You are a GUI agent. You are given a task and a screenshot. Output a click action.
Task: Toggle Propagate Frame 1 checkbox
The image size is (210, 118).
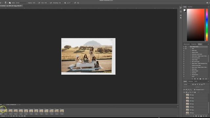point(195,89)
